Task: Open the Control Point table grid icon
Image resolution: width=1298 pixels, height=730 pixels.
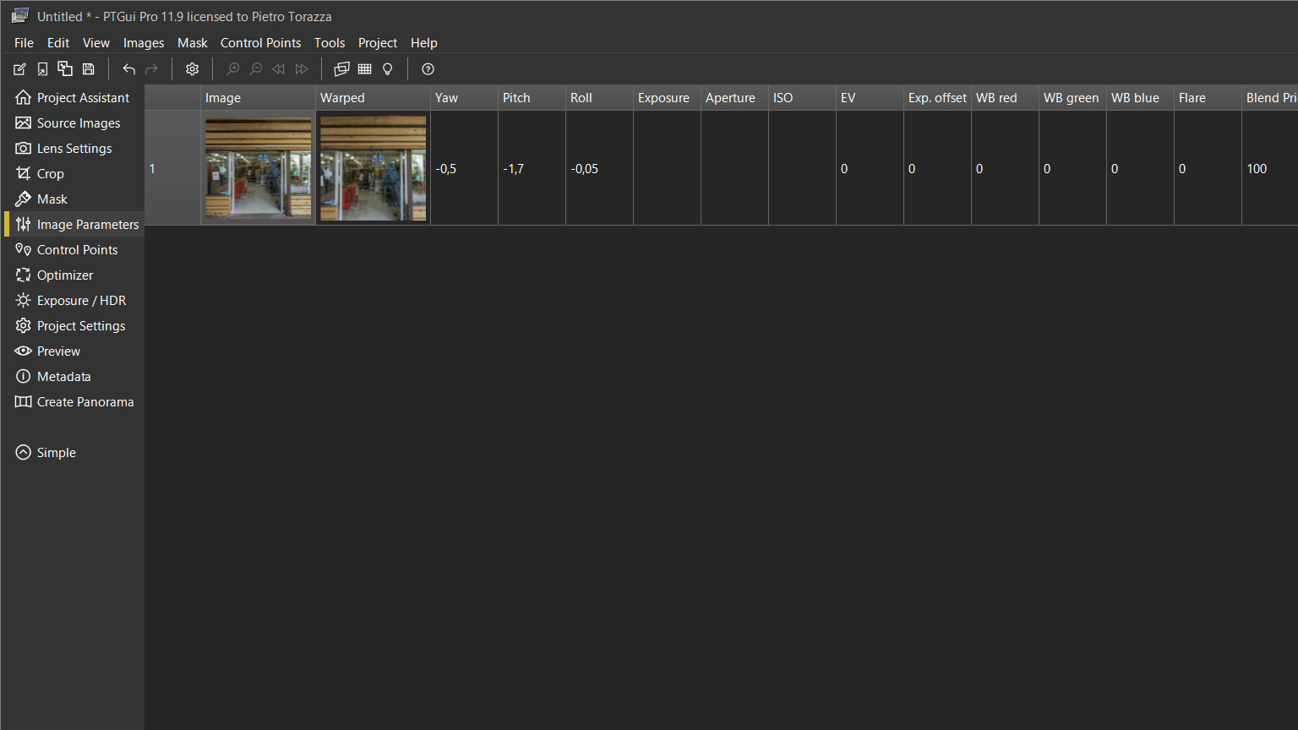Action: click(x=365, y=69)
